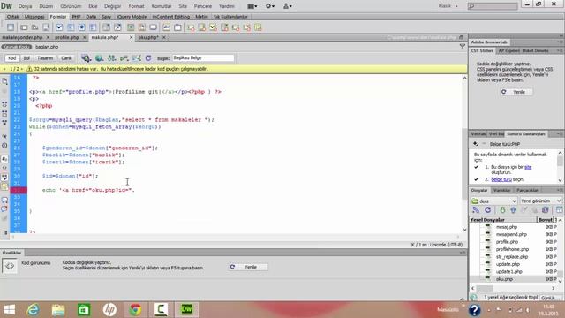
Task: Click belge türü link in server behaviors panel
Action: coord(501,179)
